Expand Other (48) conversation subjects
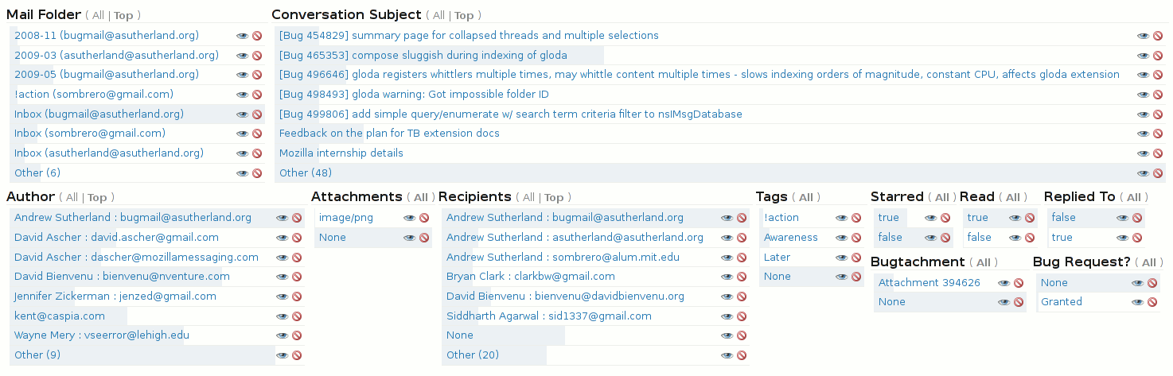 [306, 172]
